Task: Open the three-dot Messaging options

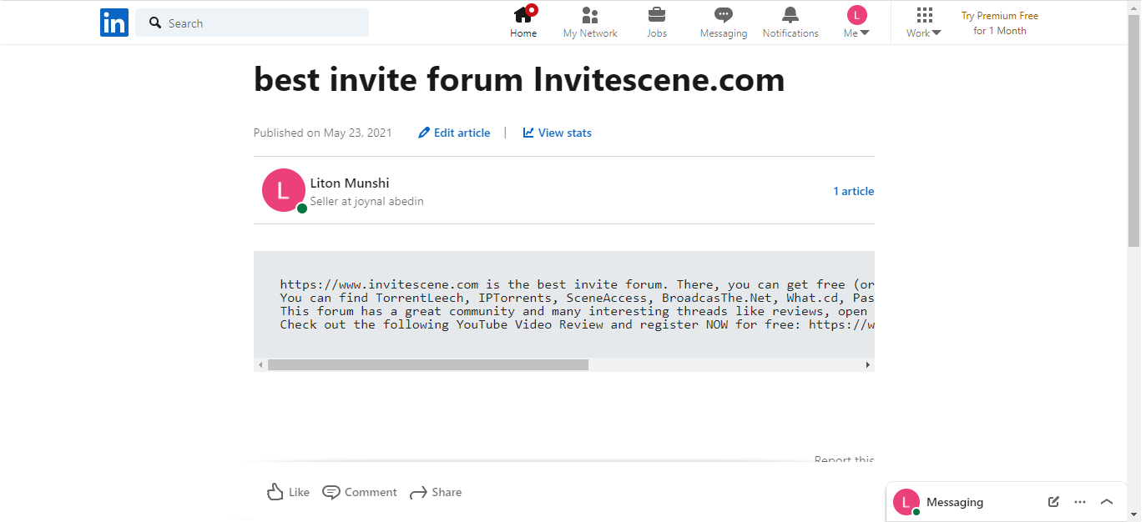Action: click(1080, 502)
